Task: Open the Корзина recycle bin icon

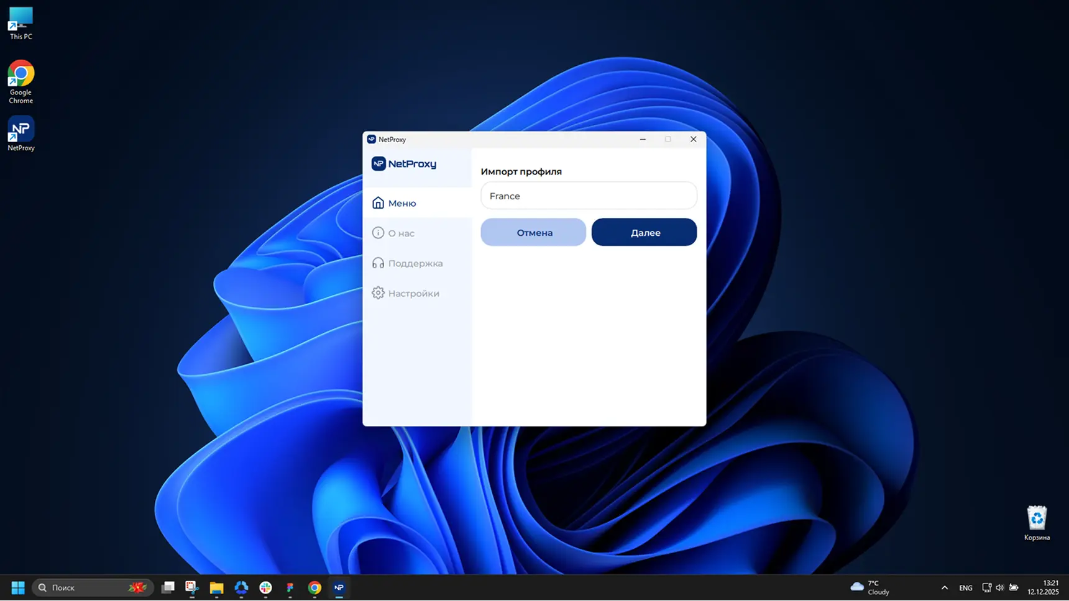Action: click(1036, 523)
